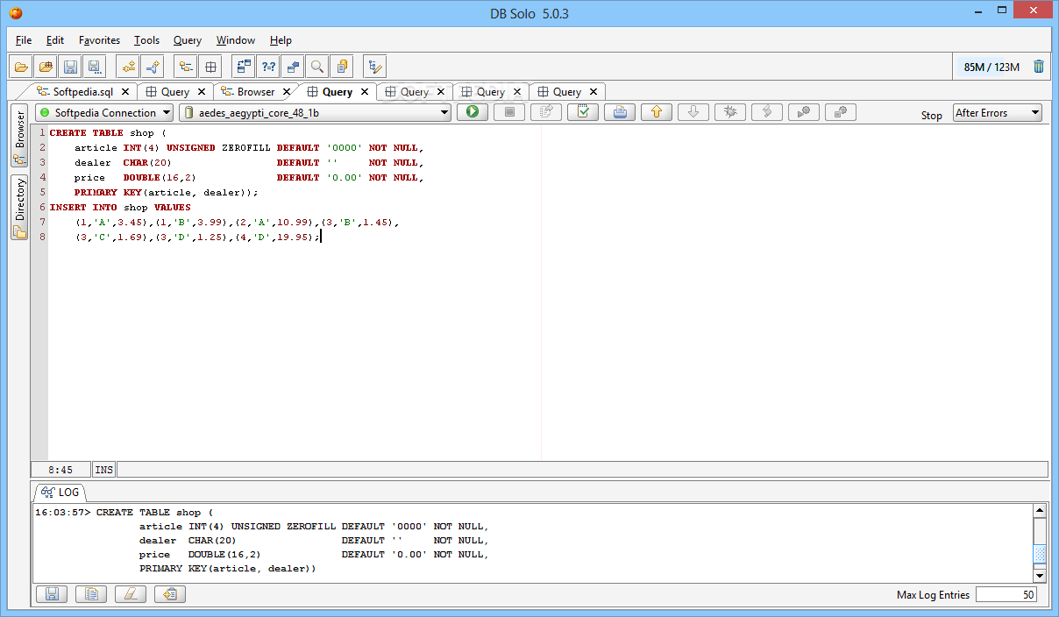Click the magnifier search icon in toolbar

[x=316, y=67]
